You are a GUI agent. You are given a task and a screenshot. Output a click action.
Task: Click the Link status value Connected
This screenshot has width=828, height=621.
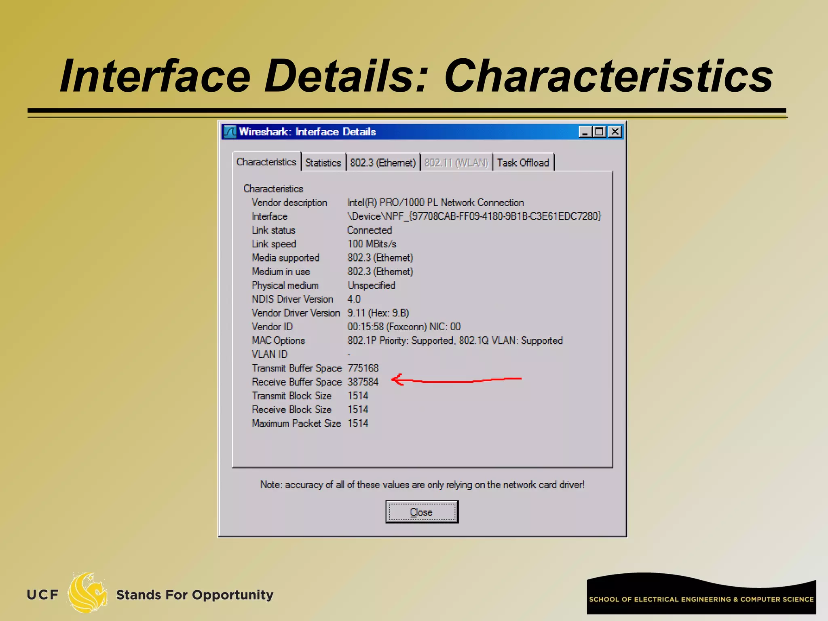[x=370, y=230]
